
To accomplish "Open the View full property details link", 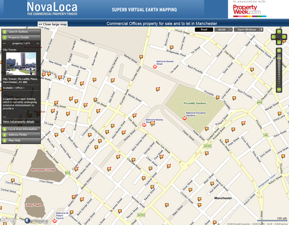I will [x=19, y=121].
